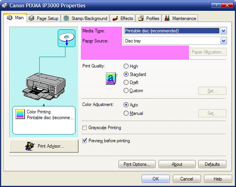
Task: Click the 'Media Type:' label
Action: (x=94, y=31)
